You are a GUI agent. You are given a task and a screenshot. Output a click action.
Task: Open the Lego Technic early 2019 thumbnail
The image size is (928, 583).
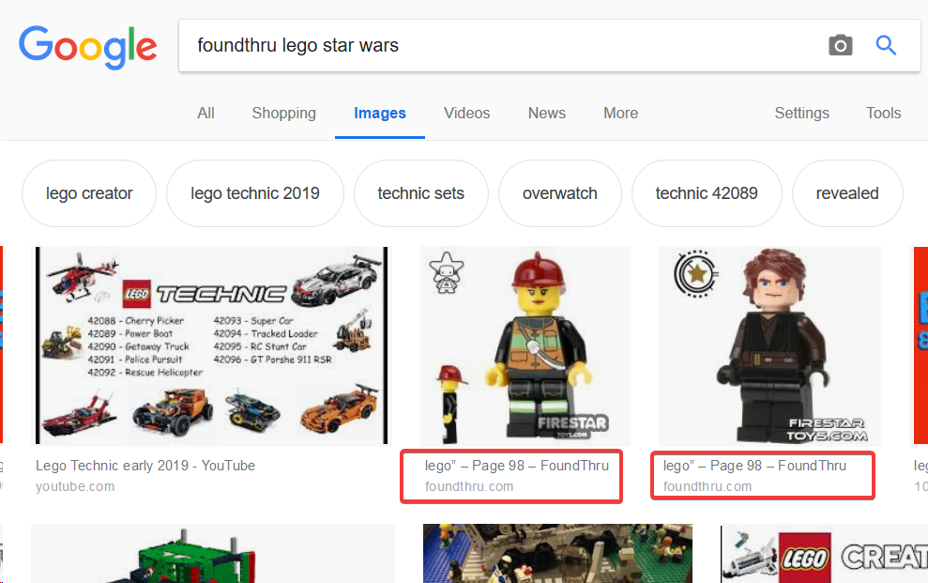pyautogui.click(x=212, y=345)
